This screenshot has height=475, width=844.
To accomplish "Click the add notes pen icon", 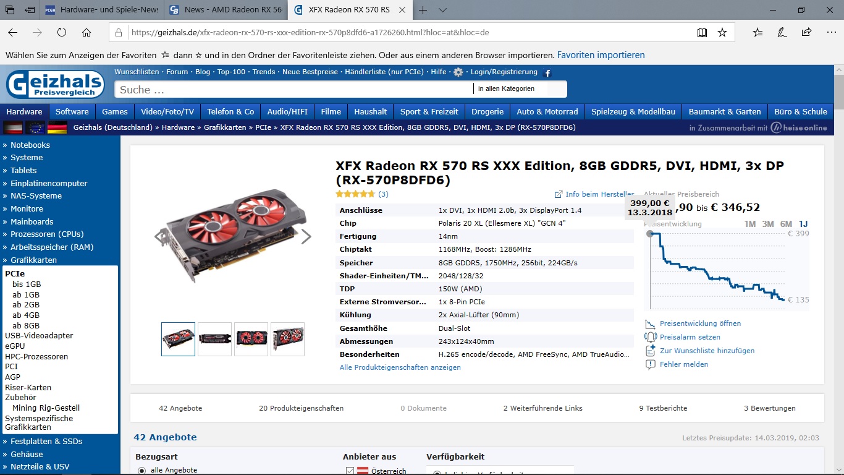I will click(x=782, y=32).
